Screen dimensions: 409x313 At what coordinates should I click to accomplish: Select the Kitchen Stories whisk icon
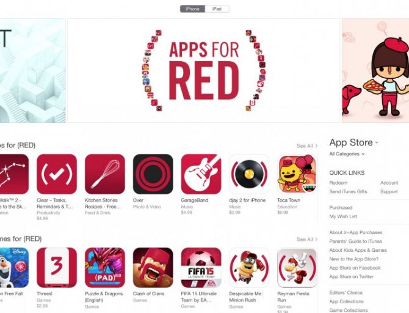[x=105, y=174]
